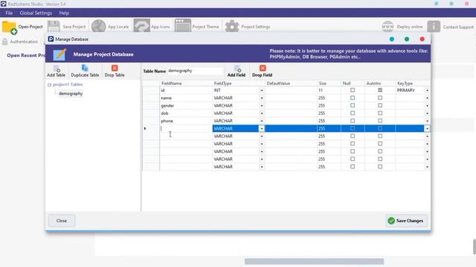This screenshot has height=267, width=476.
Task: Enable Null checkbox for gender field
Action: [x=353, y=105]
